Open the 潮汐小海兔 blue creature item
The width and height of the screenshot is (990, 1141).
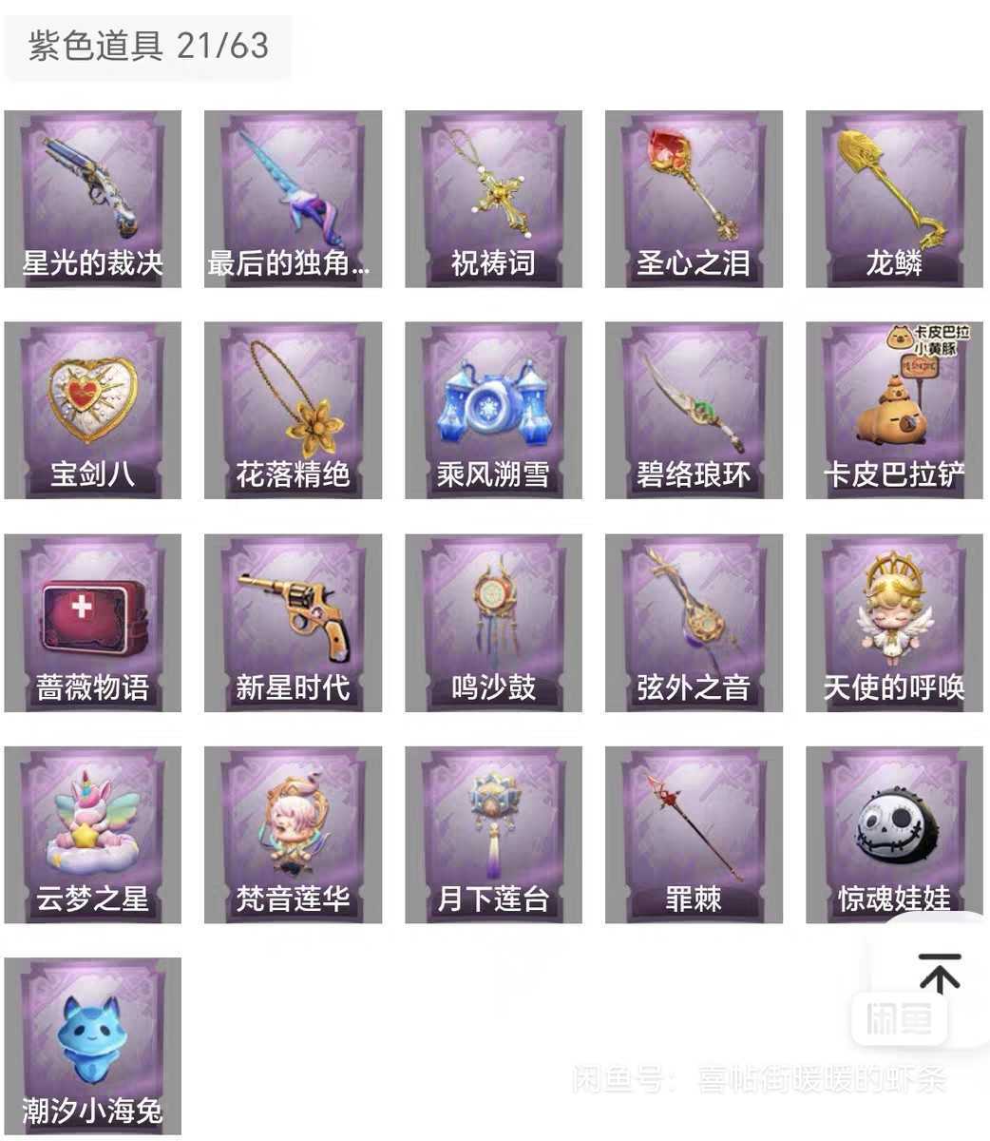click(93, 1046)
